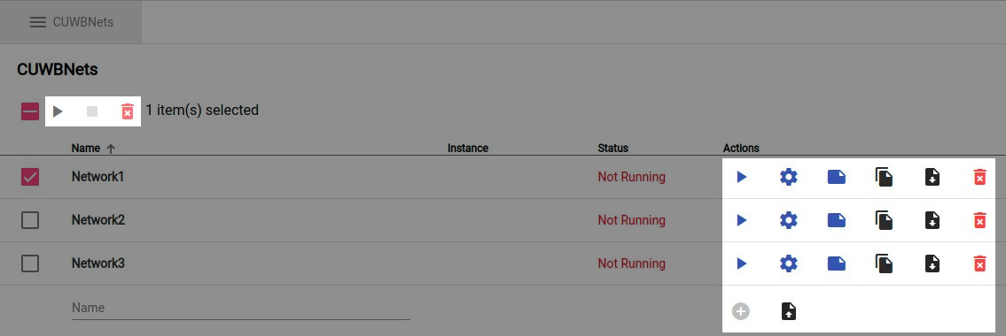Duplicate Network1 using the copy icon
This screenshot has height=336, width=1006.
click(x=884, y=177)
